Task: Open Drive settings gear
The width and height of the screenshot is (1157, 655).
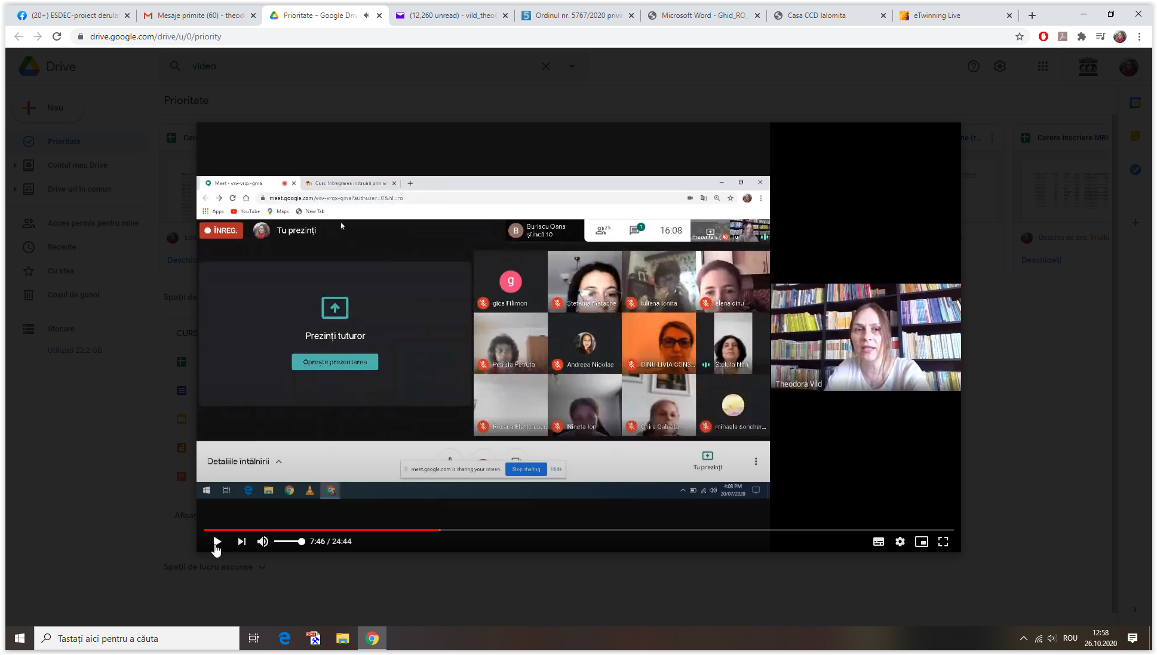Action: [1000, 66]
